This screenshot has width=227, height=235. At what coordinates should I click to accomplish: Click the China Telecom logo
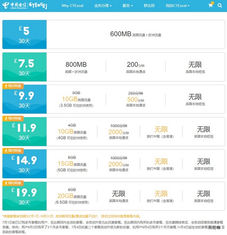(13, 5)
